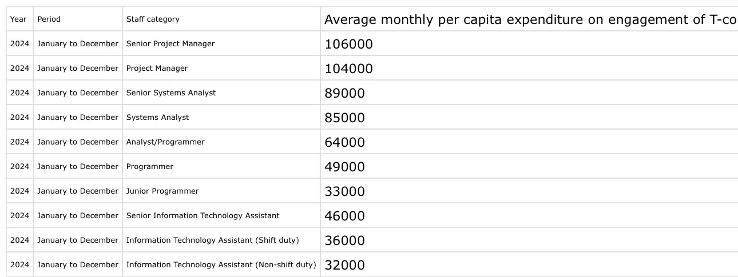Viewport: 738px width, 277px height.
Task: Click the 33000 expenditure value
Action: click(344, 191)
